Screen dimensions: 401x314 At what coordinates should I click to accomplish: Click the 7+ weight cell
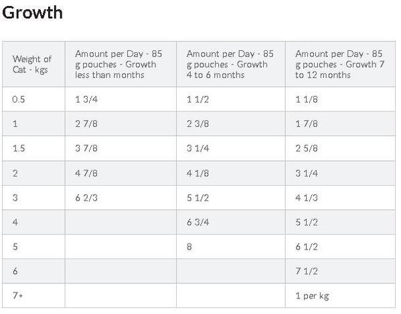point(33,295)
